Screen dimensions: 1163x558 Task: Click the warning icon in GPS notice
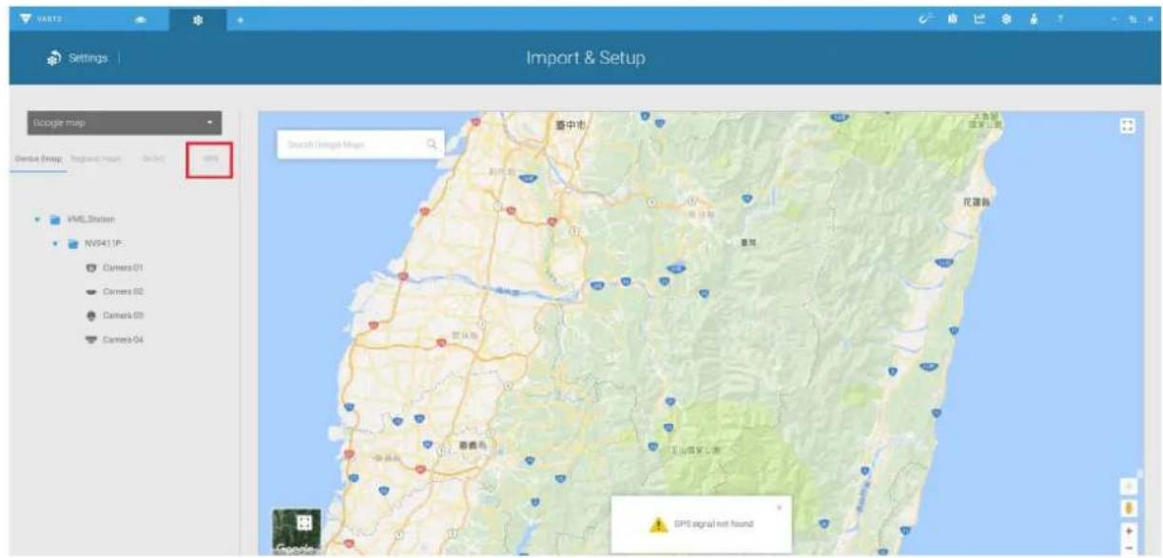(657, 525)
